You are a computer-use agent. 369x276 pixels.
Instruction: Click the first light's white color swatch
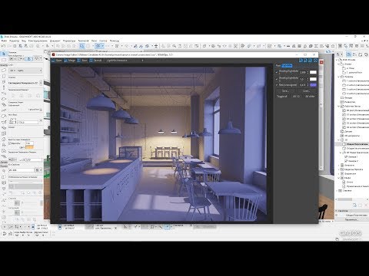(313, 72)
